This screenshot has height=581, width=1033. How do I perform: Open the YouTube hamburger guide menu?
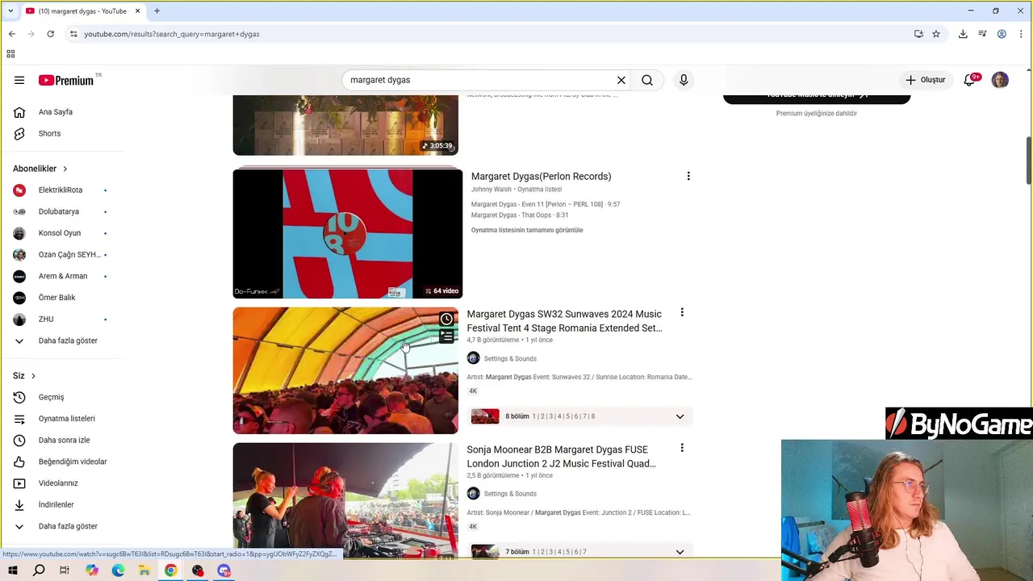click(19, 80)
